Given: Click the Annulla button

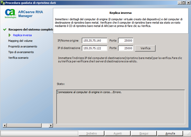Looking at the screenshot, I should (170, 133).
